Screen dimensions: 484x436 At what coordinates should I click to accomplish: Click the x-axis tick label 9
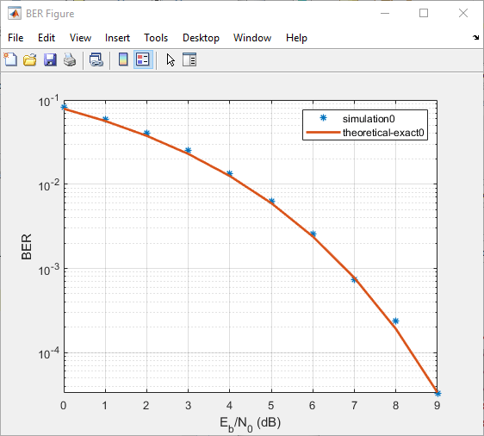click(437, 405)
